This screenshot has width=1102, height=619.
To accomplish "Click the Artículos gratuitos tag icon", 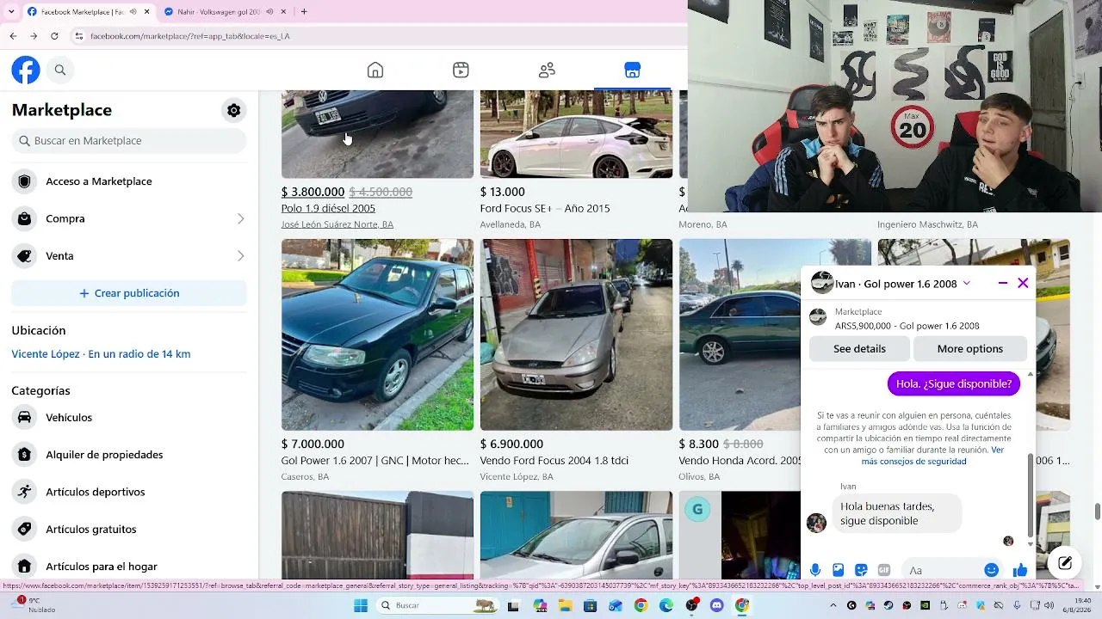I will [x=24, y=530].
